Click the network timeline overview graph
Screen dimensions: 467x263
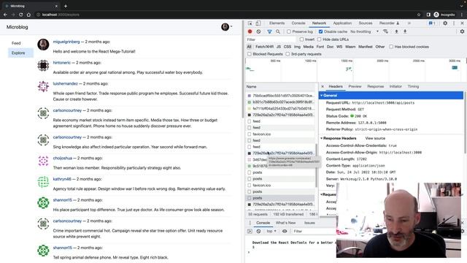tap(355, 70)
